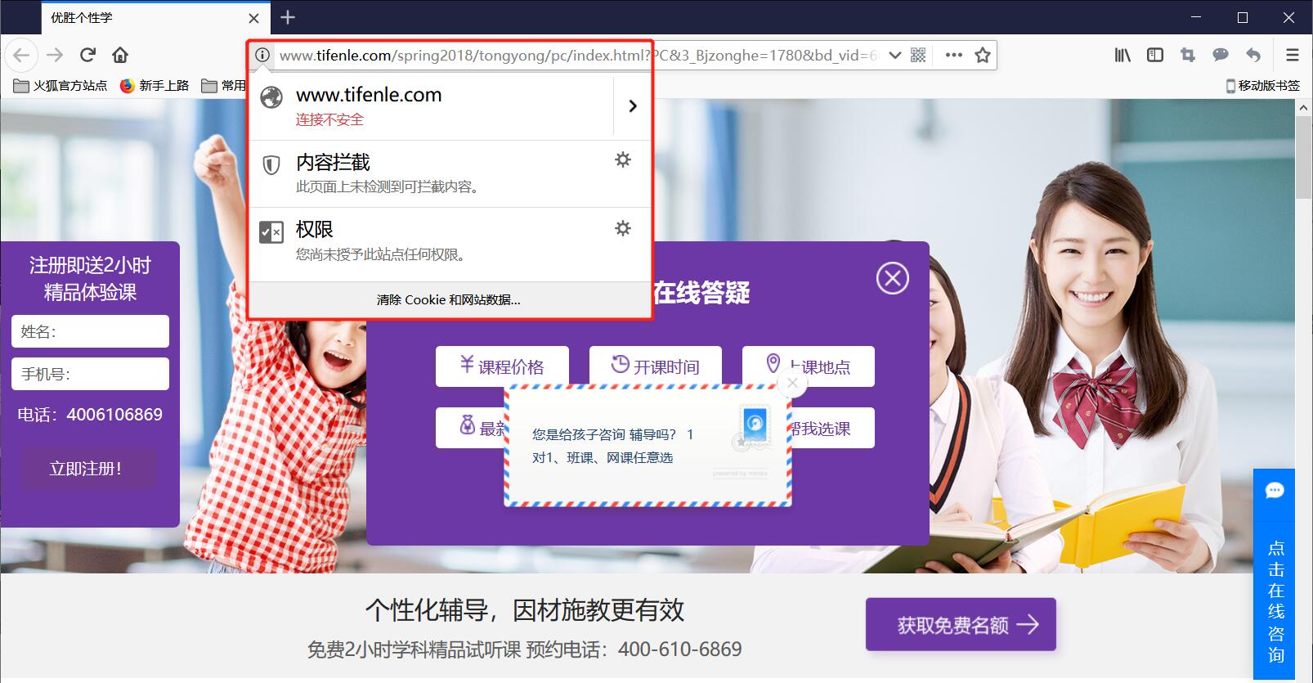The image size is (1313, 683).
Task: Open the QR code icon in address bar
Action: pyautogui.click(x=918, y=55)
